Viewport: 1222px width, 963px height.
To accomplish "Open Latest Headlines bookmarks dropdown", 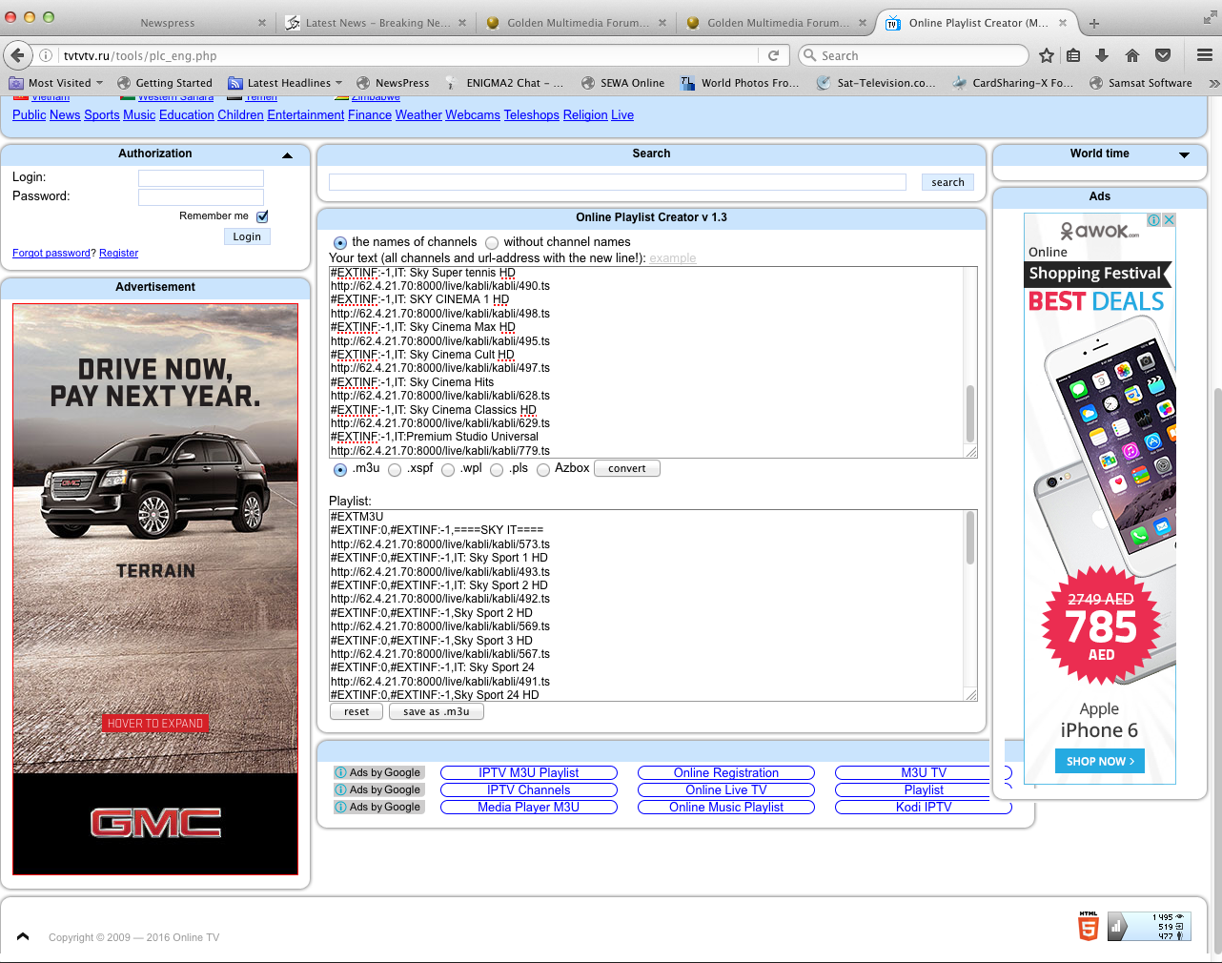I will 285,83.
